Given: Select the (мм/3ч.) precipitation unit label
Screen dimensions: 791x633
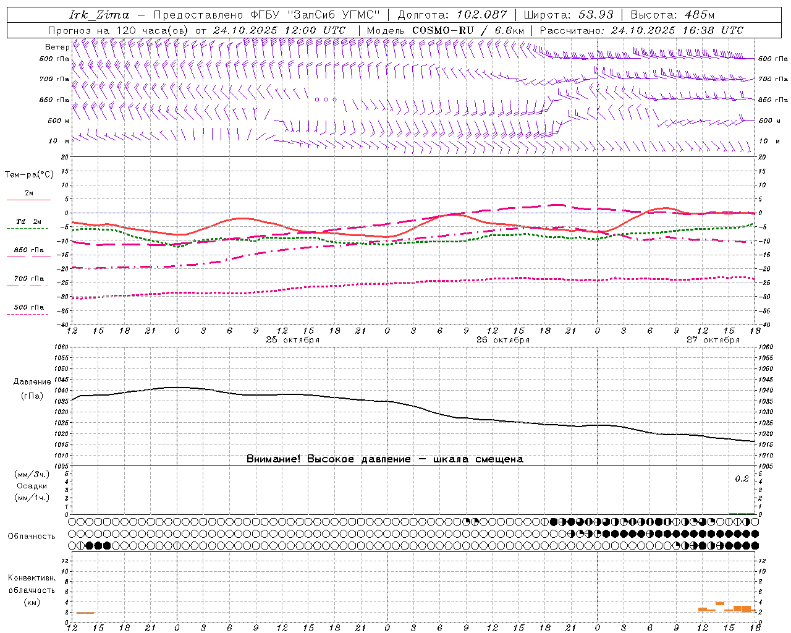Looking at the screenshot, I should pyautogui.click(x=32, y=474).
